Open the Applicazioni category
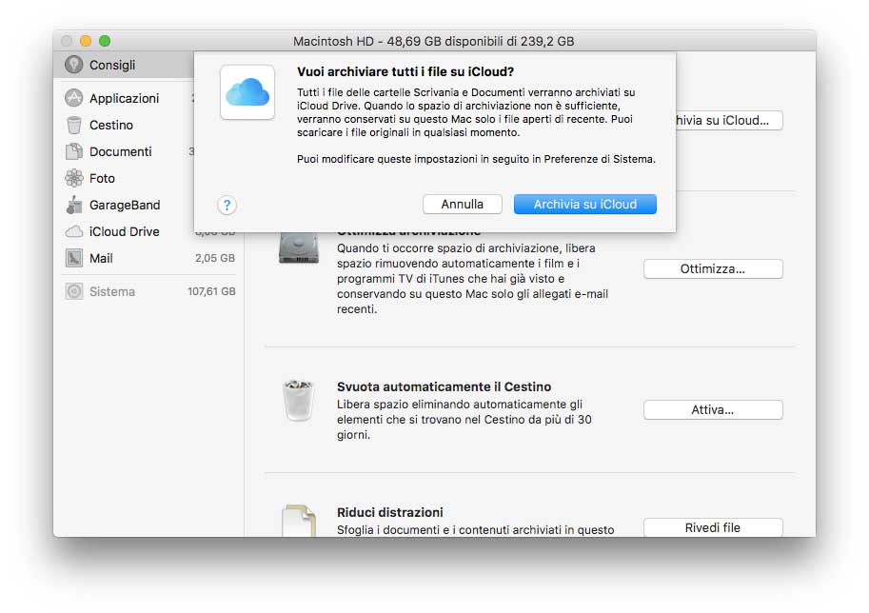869x613 pixels. pos(124,98)
